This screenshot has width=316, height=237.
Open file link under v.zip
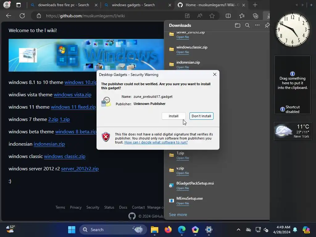coord(183,173)
